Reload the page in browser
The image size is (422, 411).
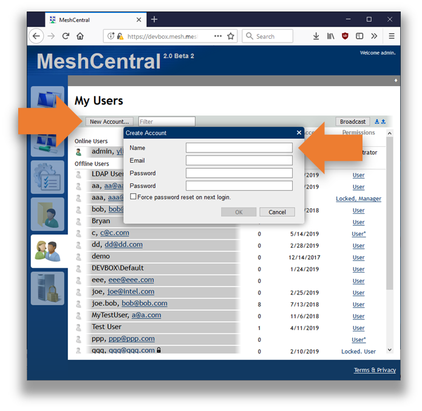point(66,36)
